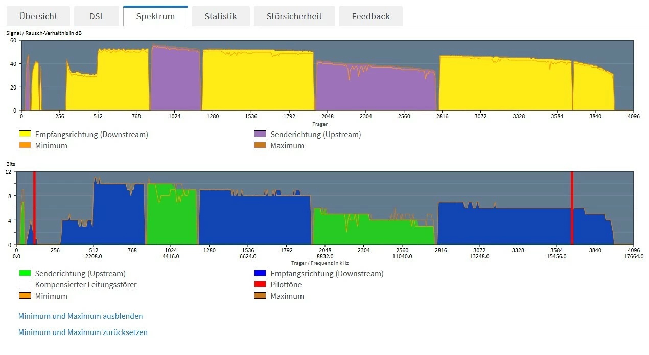Click yellow Empfangsrichtung (Downstream) legend swatch
Screen dimensions: 649x355
coord(25,135)
